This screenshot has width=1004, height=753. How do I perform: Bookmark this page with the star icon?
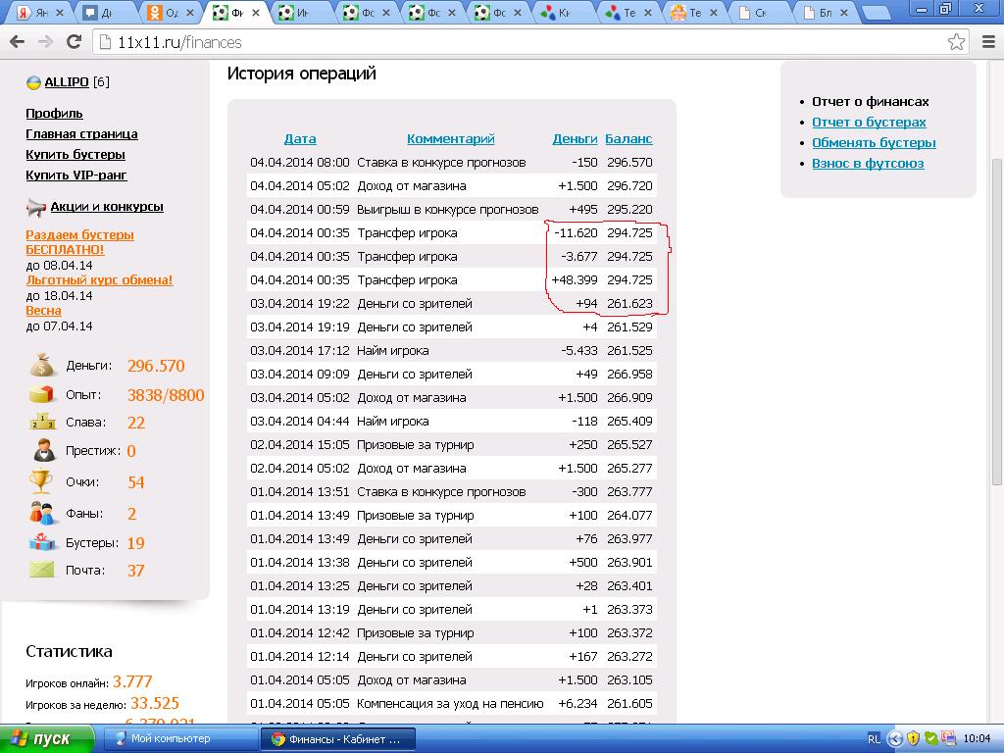956,42
